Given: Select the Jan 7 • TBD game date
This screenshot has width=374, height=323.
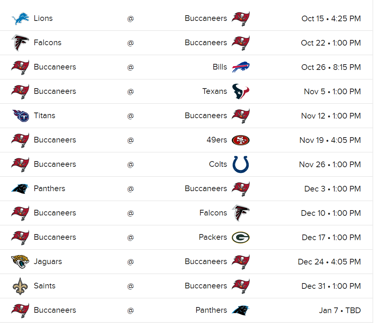Looking at the screenshot, I should click(x=340, y=310).
